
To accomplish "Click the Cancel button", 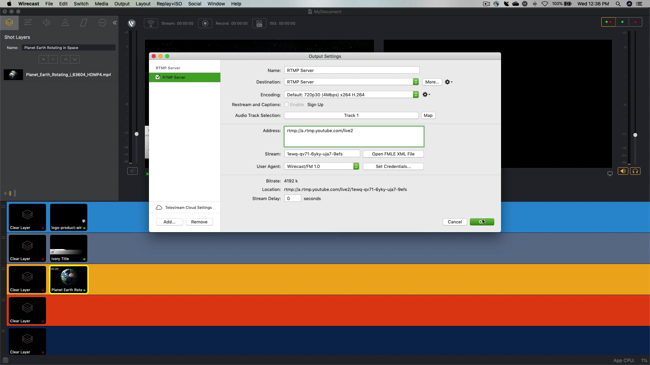I will point(455,222).
